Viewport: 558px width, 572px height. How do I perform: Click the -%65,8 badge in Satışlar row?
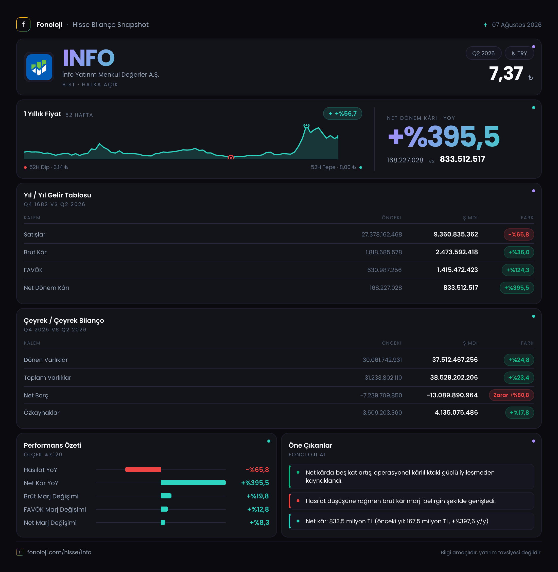(518, 234)
